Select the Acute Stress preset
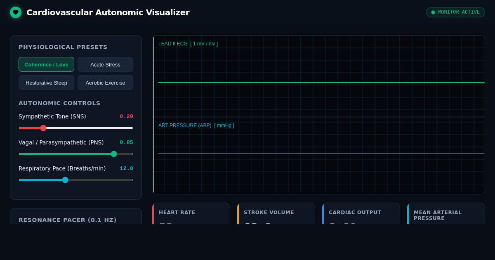495x260 pixels. [x=105, y=64]
